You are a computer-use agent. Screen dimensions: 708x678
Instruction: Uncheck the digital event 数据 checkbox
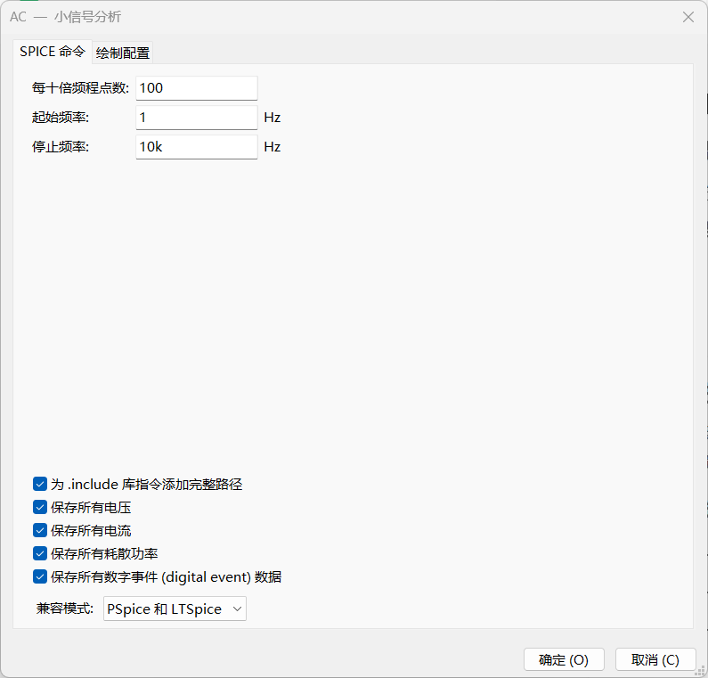[x=40, y=577]
